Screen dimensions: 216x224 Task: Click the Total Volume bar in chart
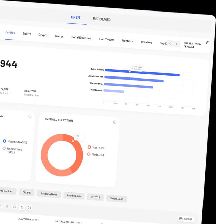142,72
